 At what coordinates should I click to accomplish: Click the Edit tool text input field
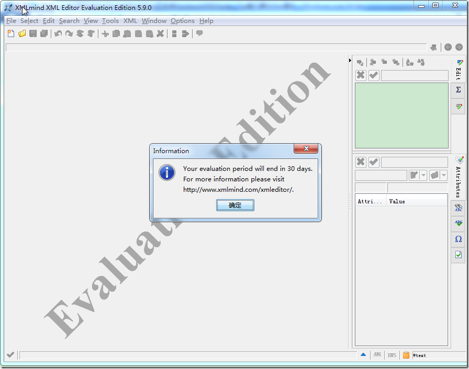tap(415, 76)
